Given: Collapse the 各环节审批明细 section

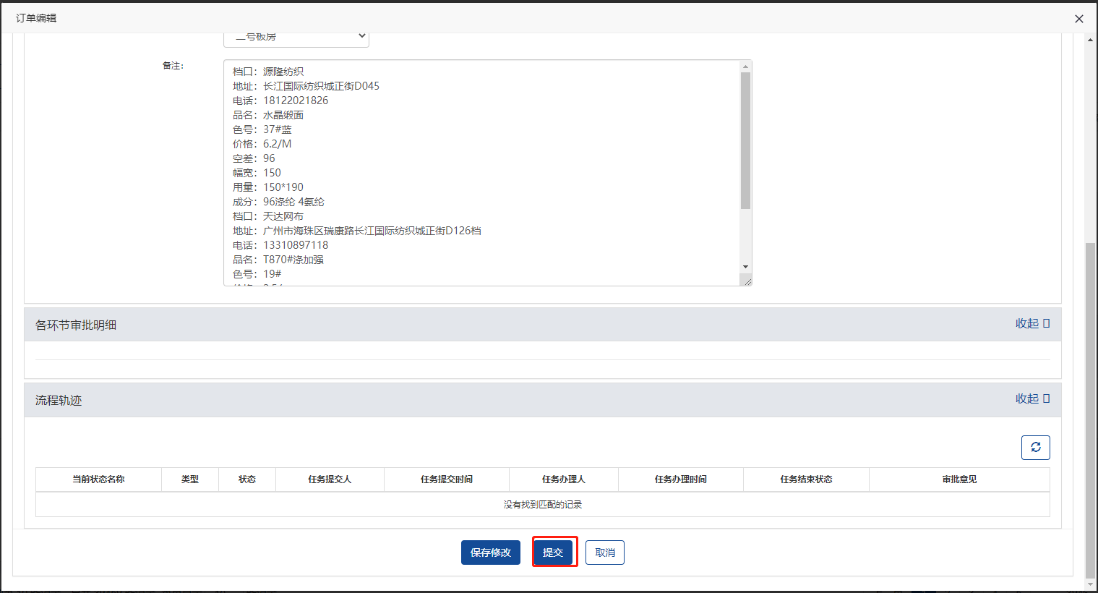Looking at the screenshot, I should [1031, 324].
